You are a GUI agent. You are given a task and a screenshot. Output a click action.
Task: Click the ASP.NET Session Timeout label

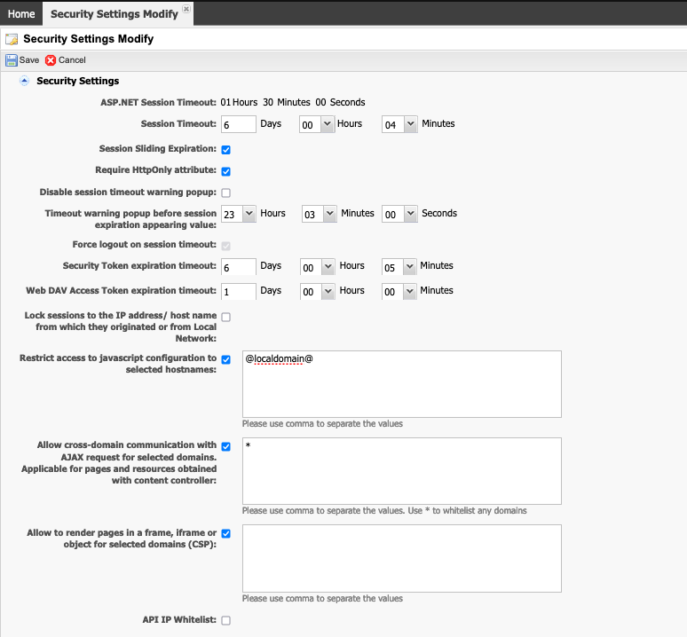[x=158, y=102]
